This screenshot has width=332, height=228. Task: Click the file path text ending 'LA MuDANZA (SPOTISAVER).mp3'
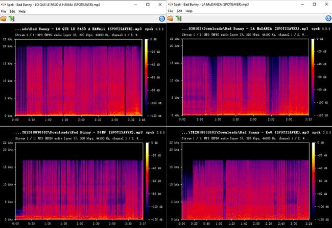(x=245, y=28)
